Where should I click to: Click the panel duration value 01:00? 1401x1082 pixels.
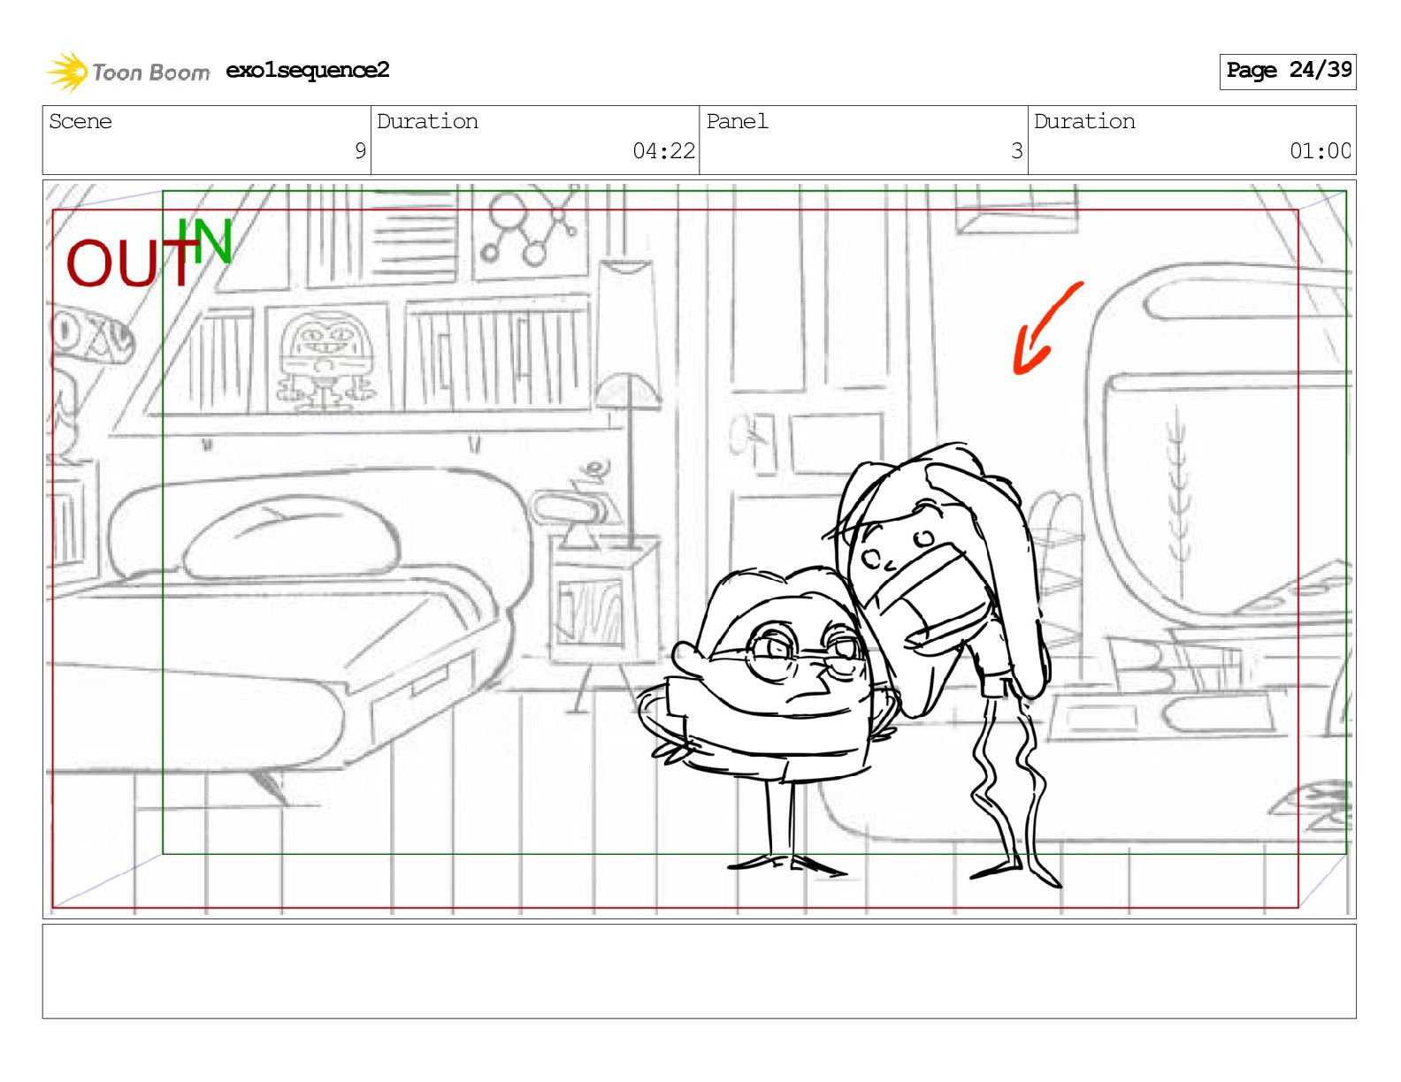tap(1321, 151)
